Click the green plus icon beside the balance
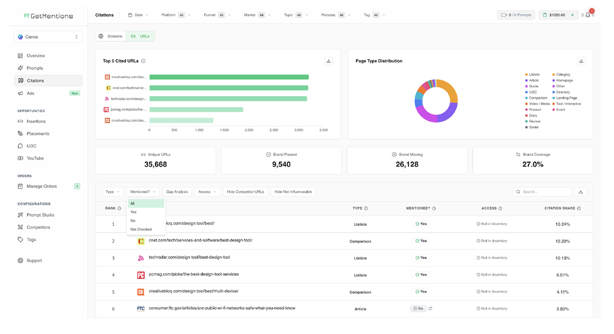Screen dimensions: 614x334 pos(572,15)
